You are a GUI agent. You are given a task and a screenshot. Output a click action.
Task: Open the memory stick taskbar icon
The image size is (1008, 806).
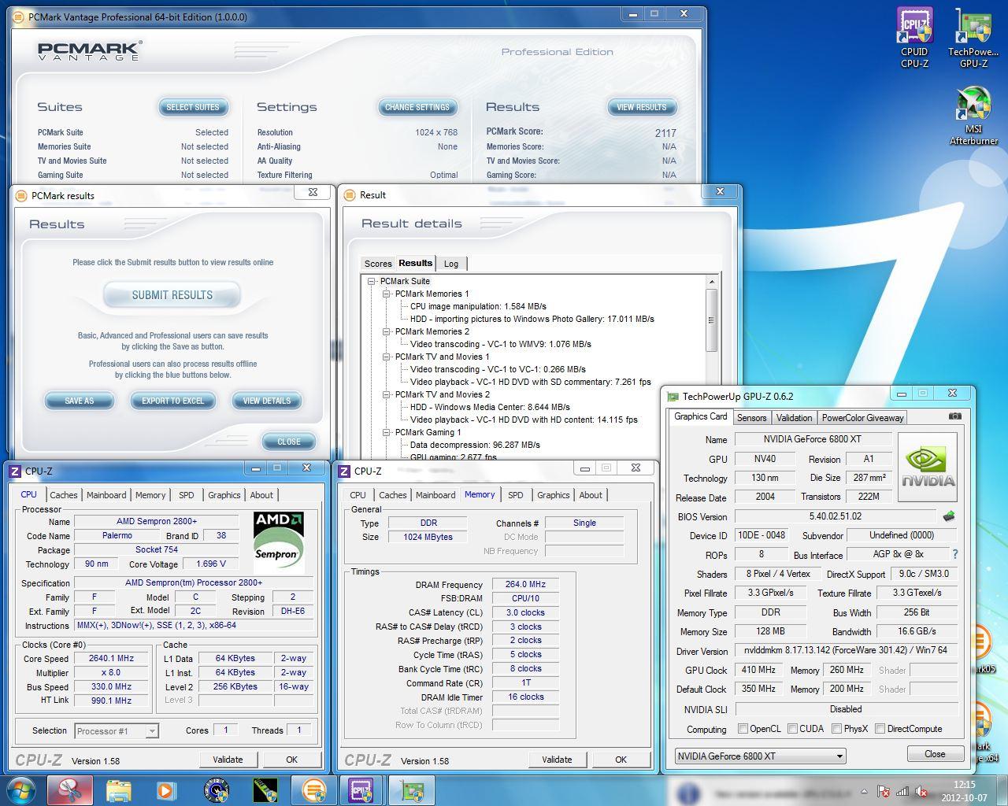tap(265, 790)
